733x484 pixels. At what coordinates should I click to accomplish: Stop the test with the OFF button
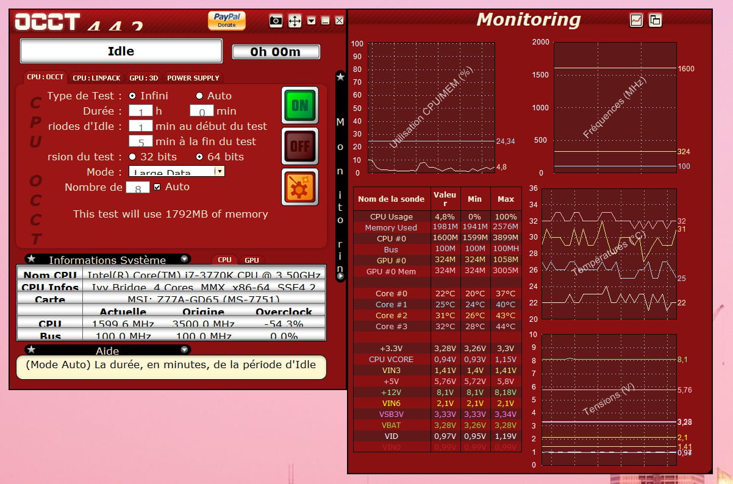[x=300, y=146]
